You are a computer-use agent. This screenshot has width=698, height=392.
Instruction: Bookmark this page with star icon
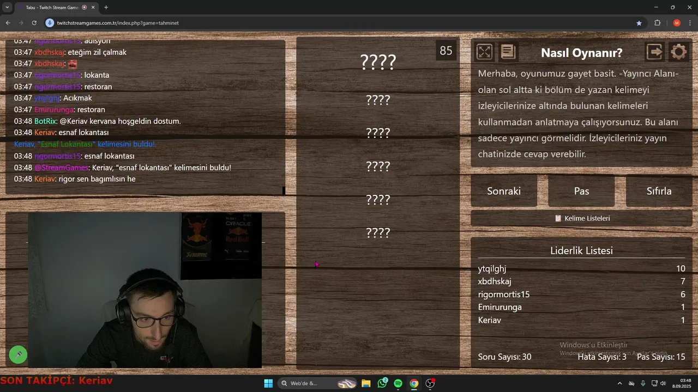click(639, 23)
